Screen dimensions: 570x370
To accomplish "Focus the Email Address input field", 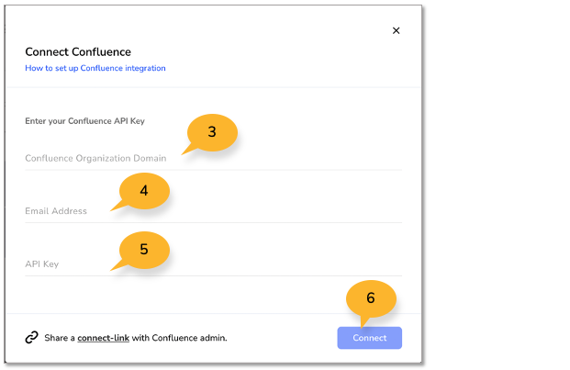I will click(213, 211).
